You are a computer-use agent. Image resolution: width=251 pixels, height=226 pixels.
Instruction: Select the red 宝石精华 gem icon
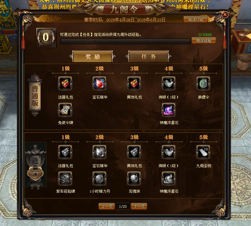pos(99,83)
